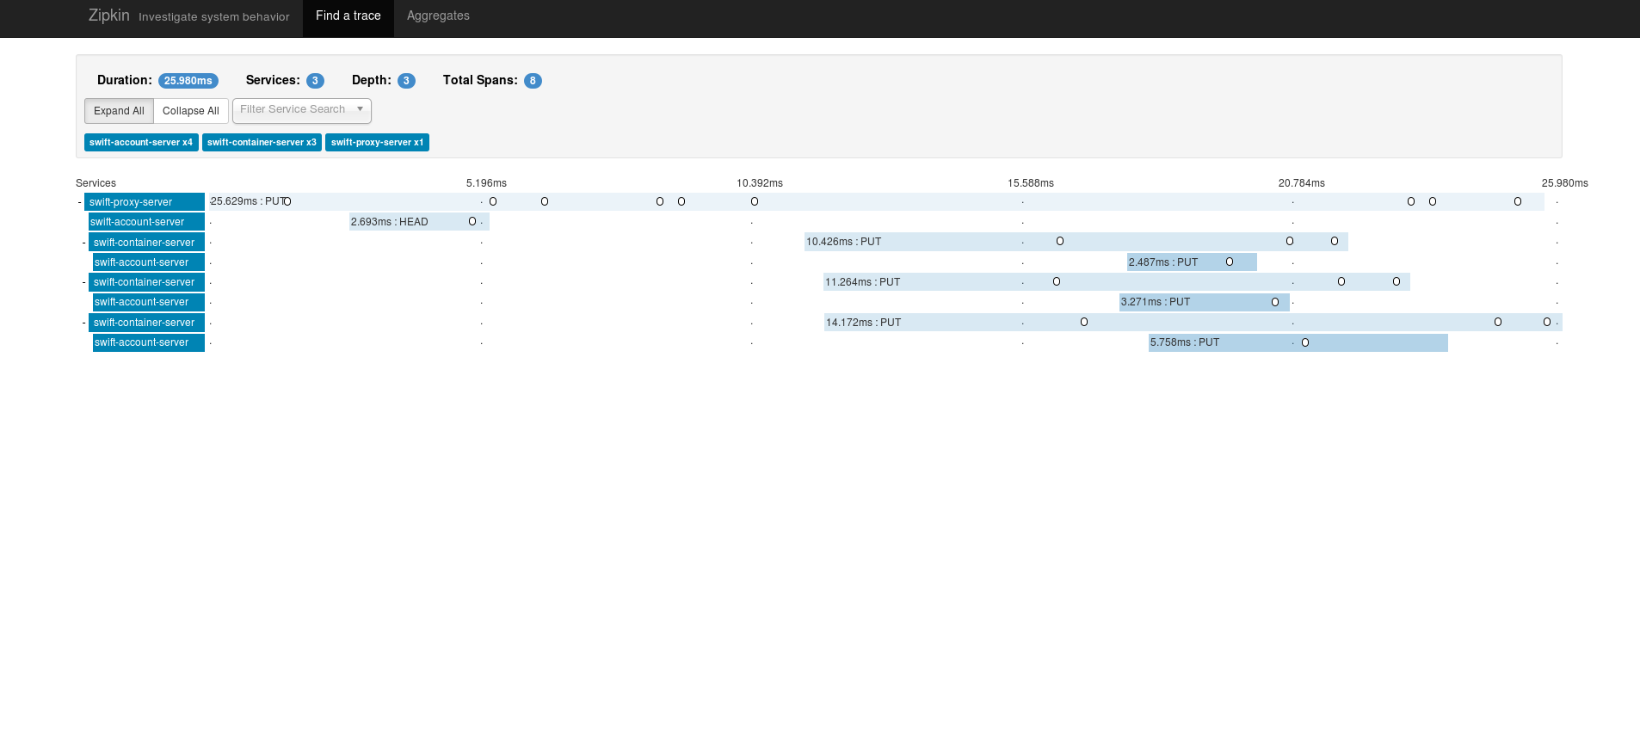The width and height of the screenshot is (1640, 733).
Task: Click the Zipkin logo link
Action: pos(108,15)
